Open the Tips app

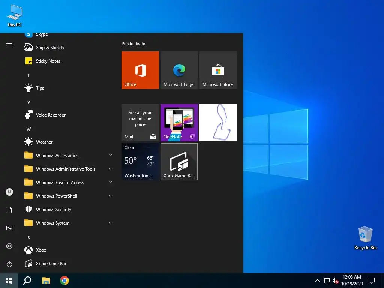pyautogui.click(x=69, y=88)
